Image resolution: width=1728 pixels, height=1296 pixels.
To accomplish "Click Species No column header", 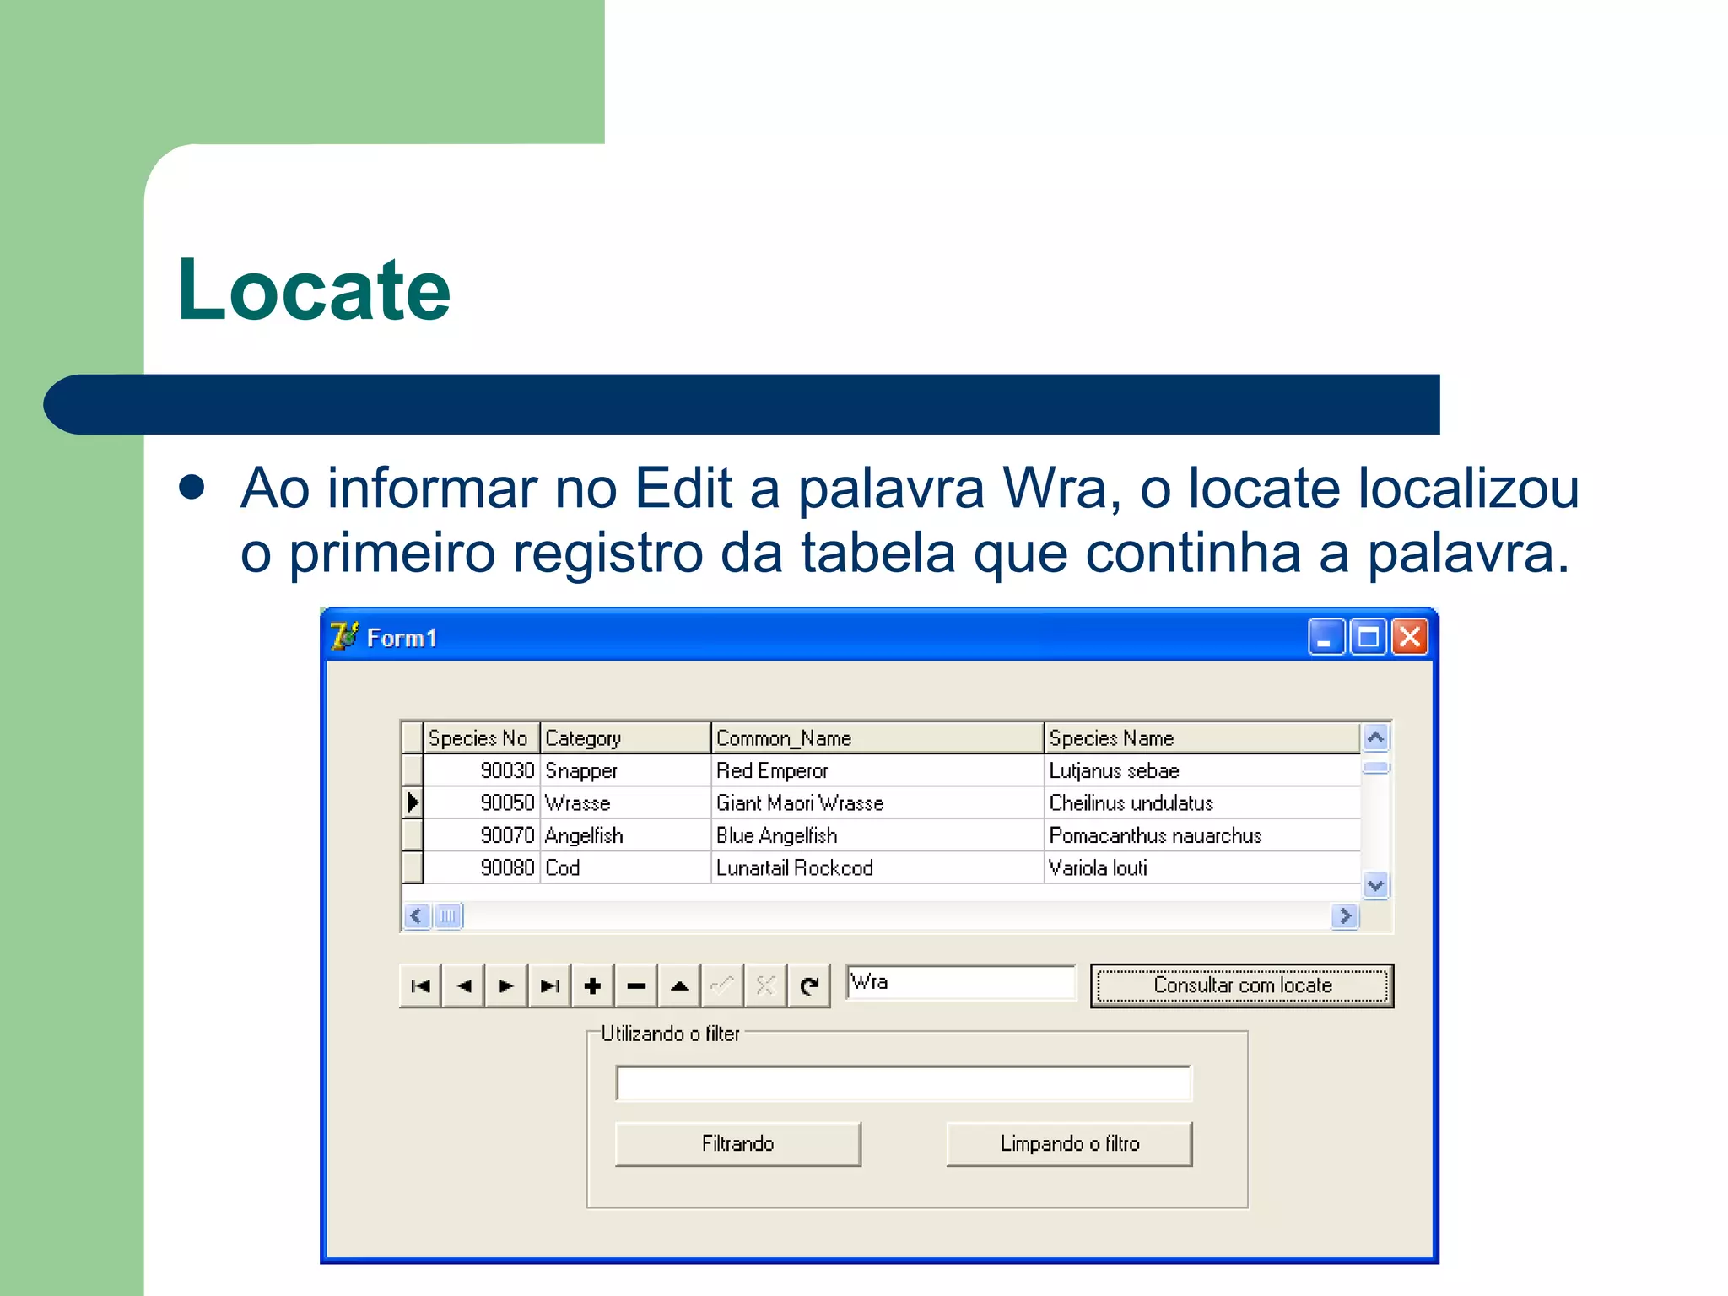I will click(x=481, y=738).
